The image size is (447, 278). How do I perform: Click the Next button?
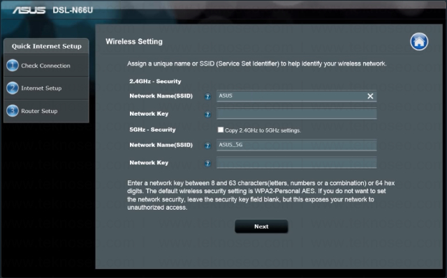click(261, 226)
